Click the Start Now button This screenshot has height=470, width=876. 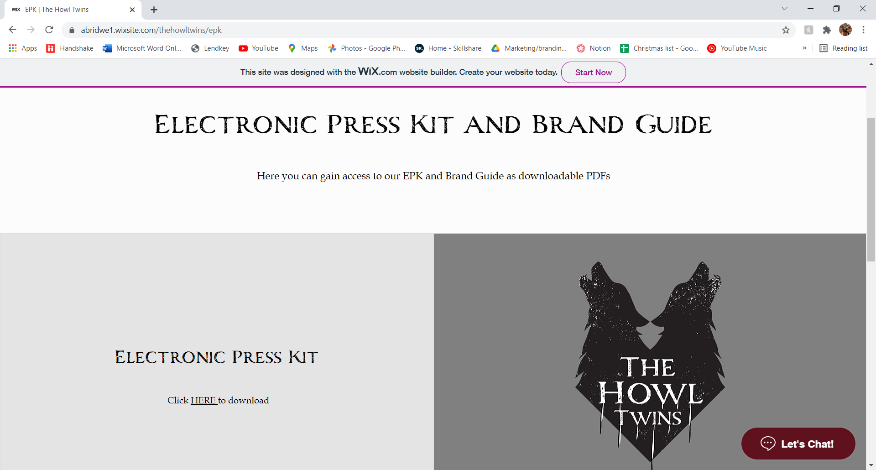(x=593, y=73)
